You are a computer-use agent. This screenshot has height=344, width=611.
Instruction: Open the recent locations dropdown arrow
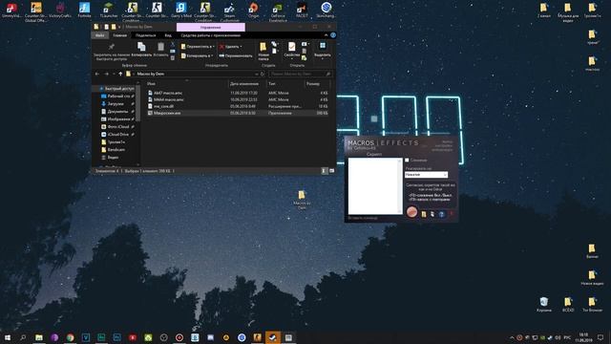click(x=114, y=74)
